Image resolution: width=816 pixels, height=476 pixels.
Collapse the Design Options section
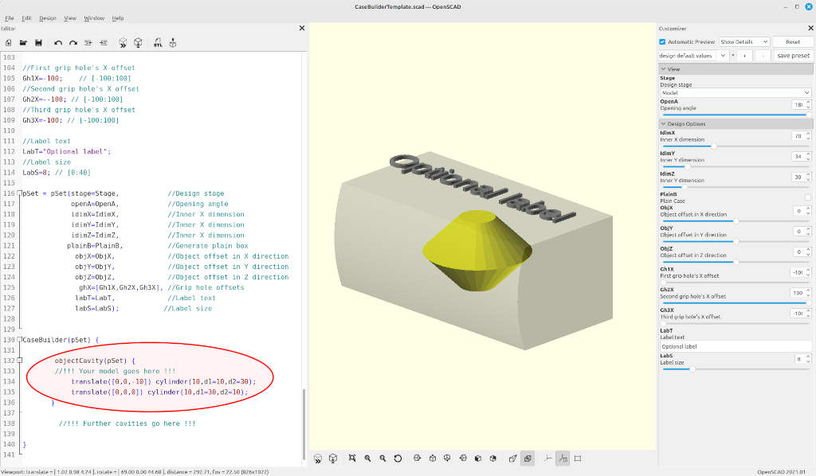point(664,124)
